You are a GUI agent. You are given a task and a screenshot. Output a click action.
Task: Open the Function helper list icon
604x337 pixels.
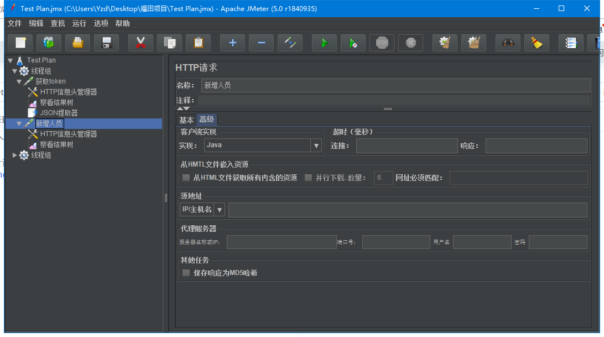pos(571,43)
